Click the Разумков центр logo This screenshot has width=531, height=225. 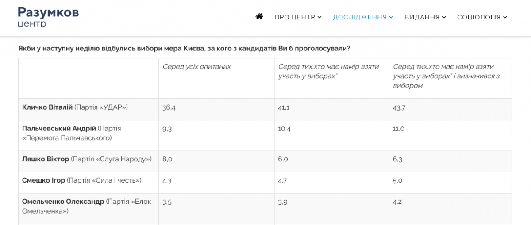click(48, 17)
